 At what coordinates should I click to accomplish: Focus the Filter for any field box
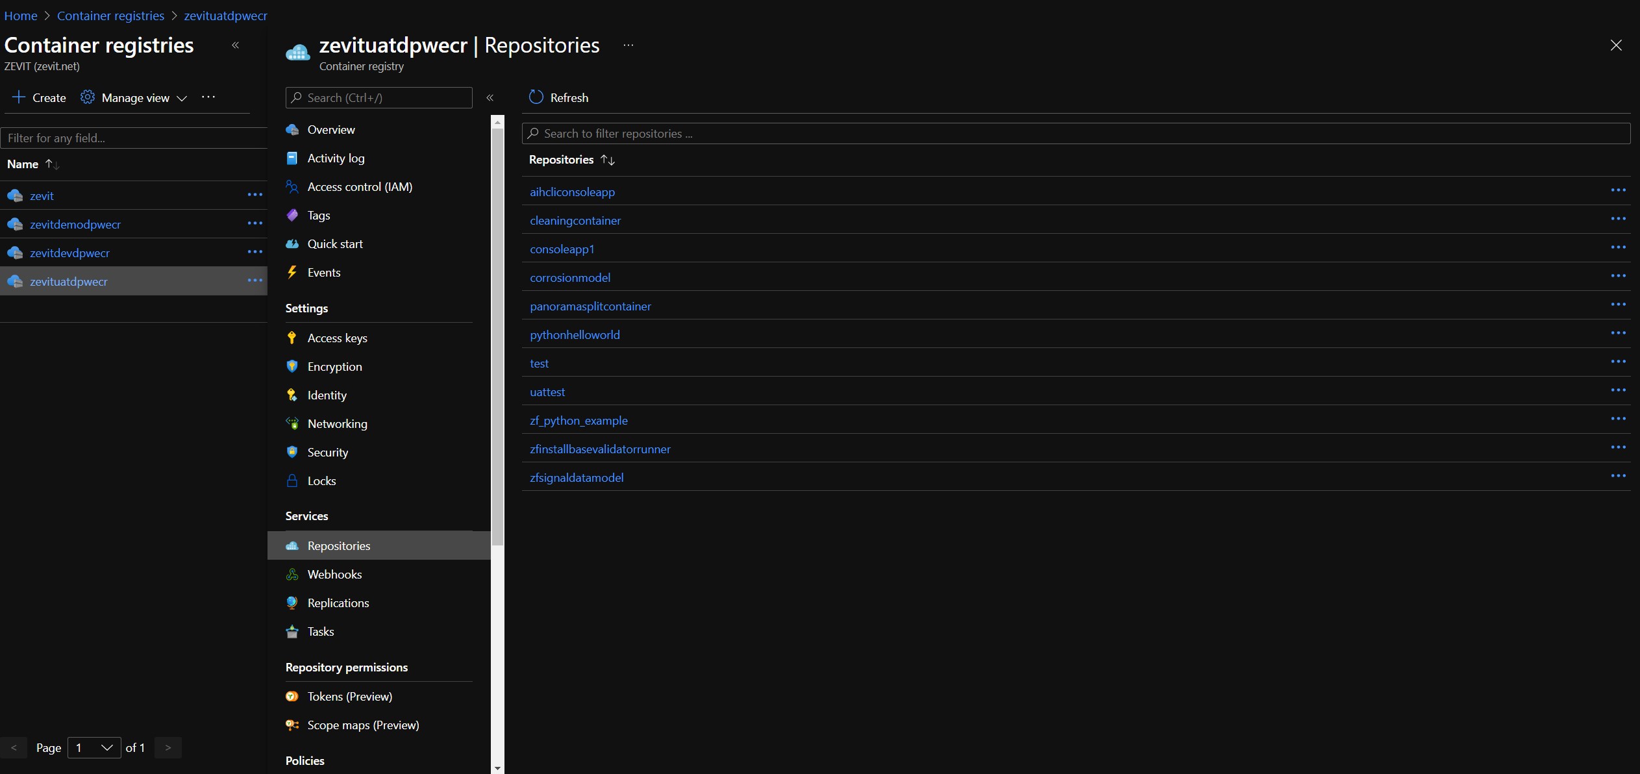tap(134, 138)
